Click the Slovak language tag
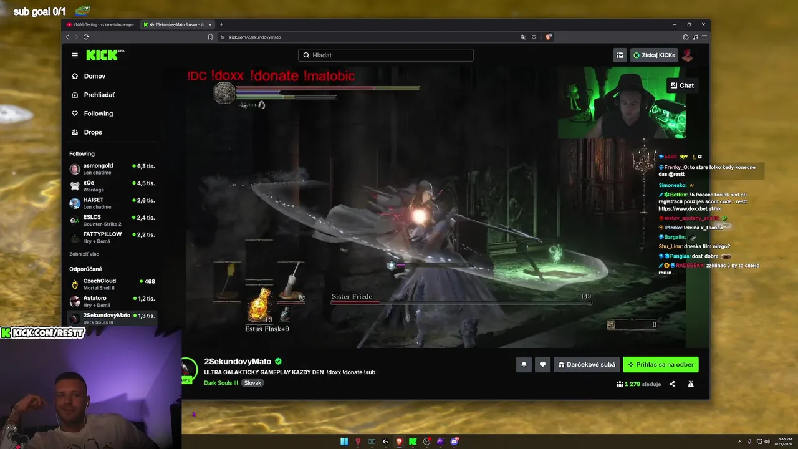Screen dimensions: 798x449 [x=252, y=383]
